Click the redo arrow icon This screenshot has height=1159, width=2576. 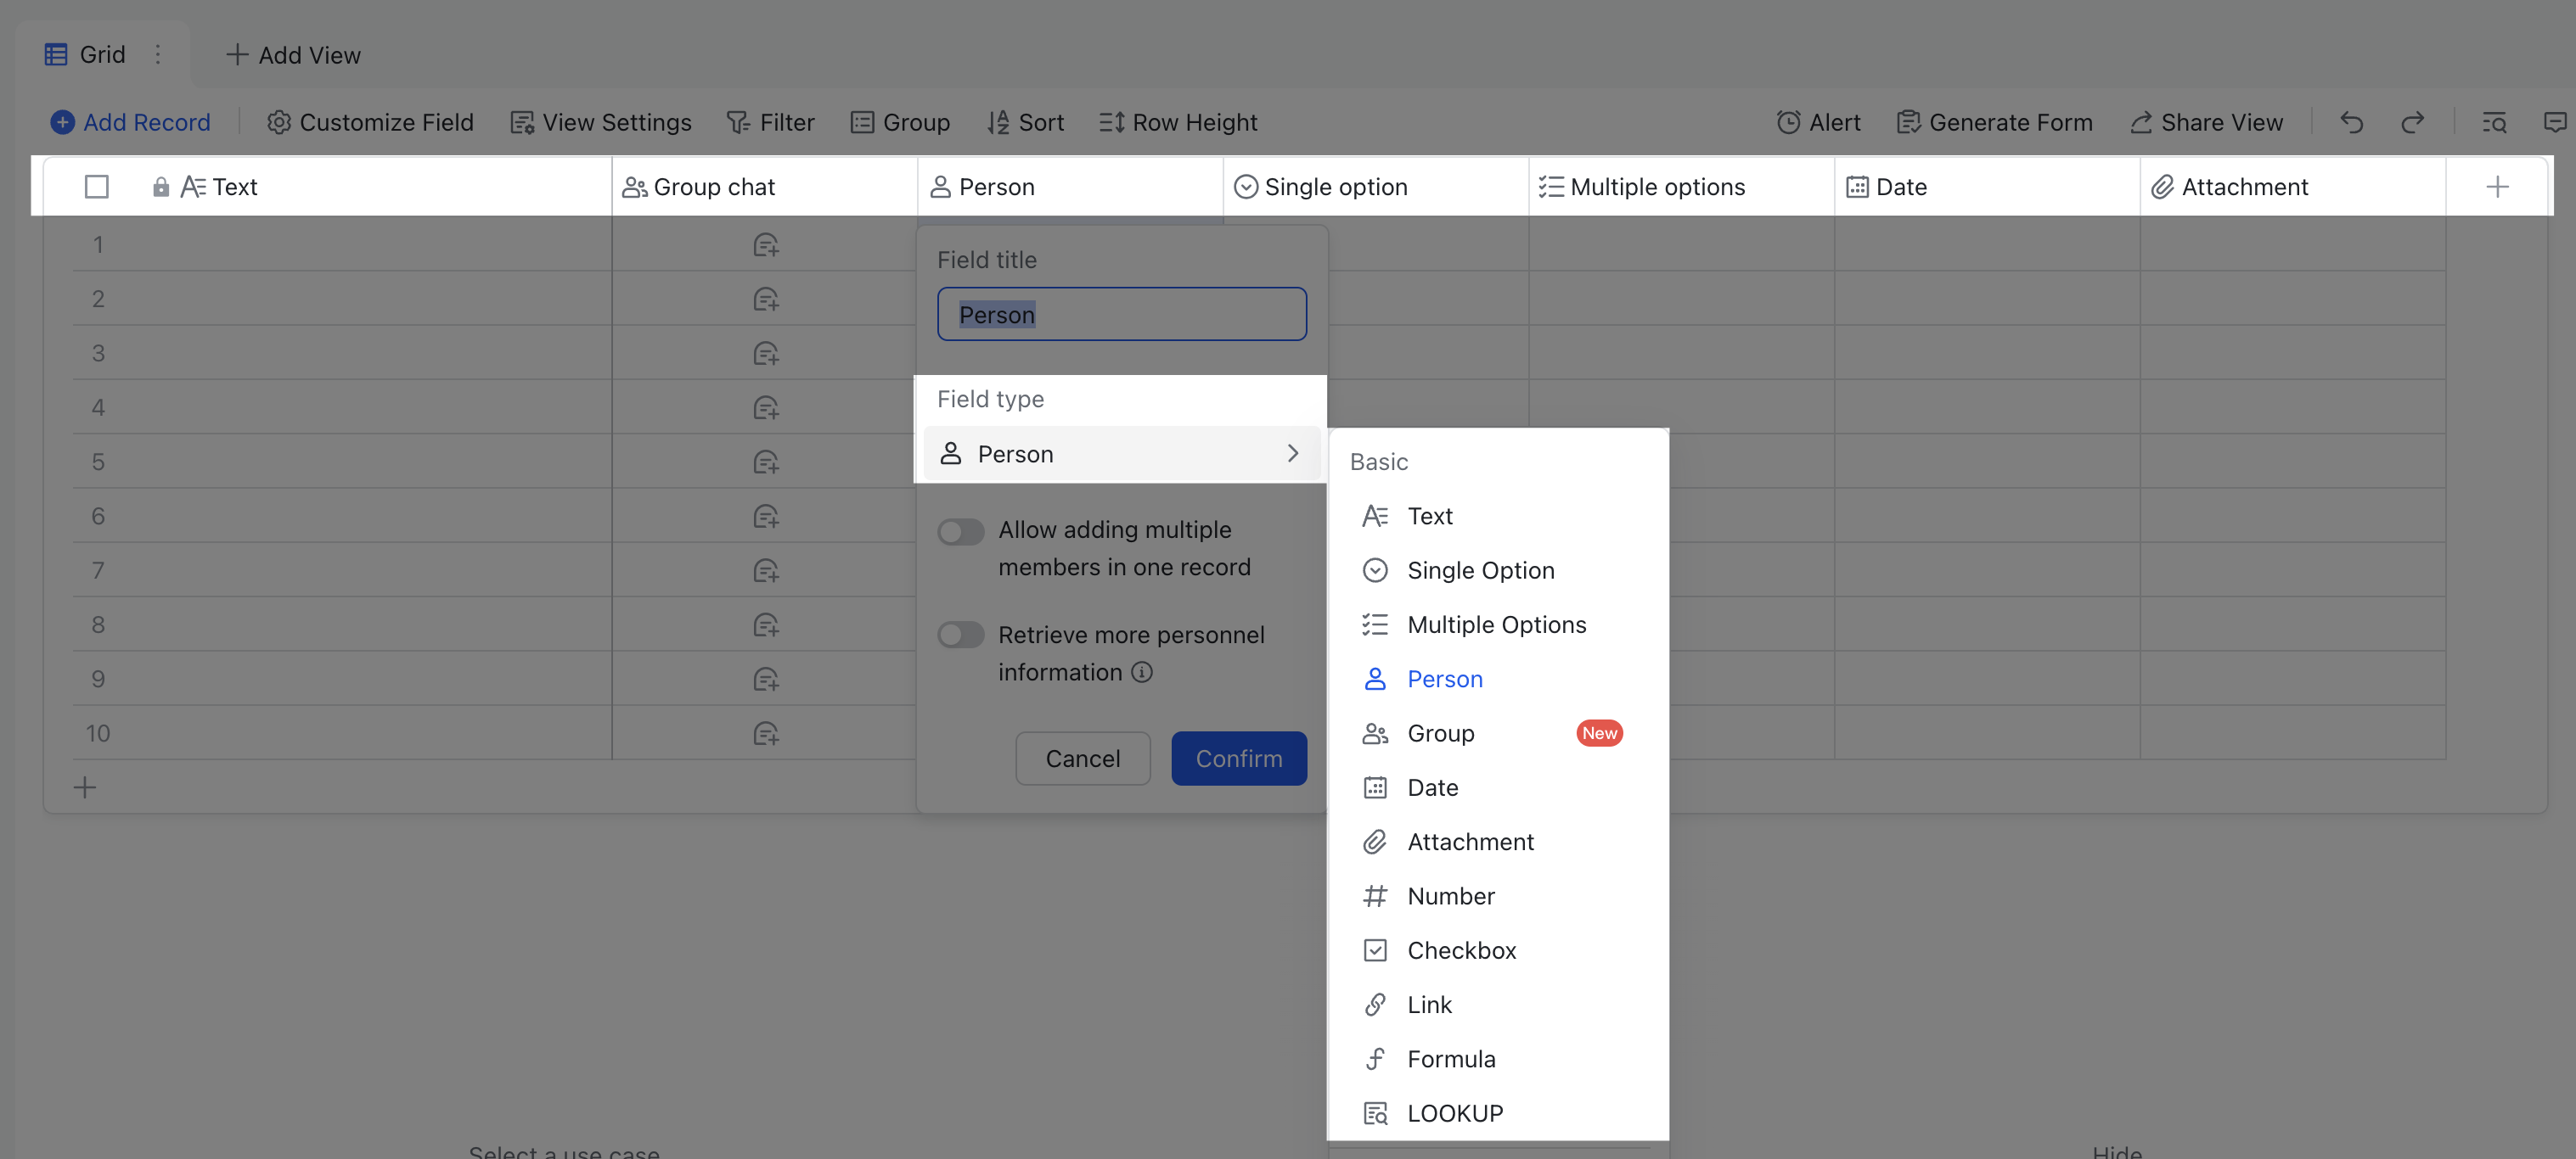pyautogui.click(x=2413, y=122)
